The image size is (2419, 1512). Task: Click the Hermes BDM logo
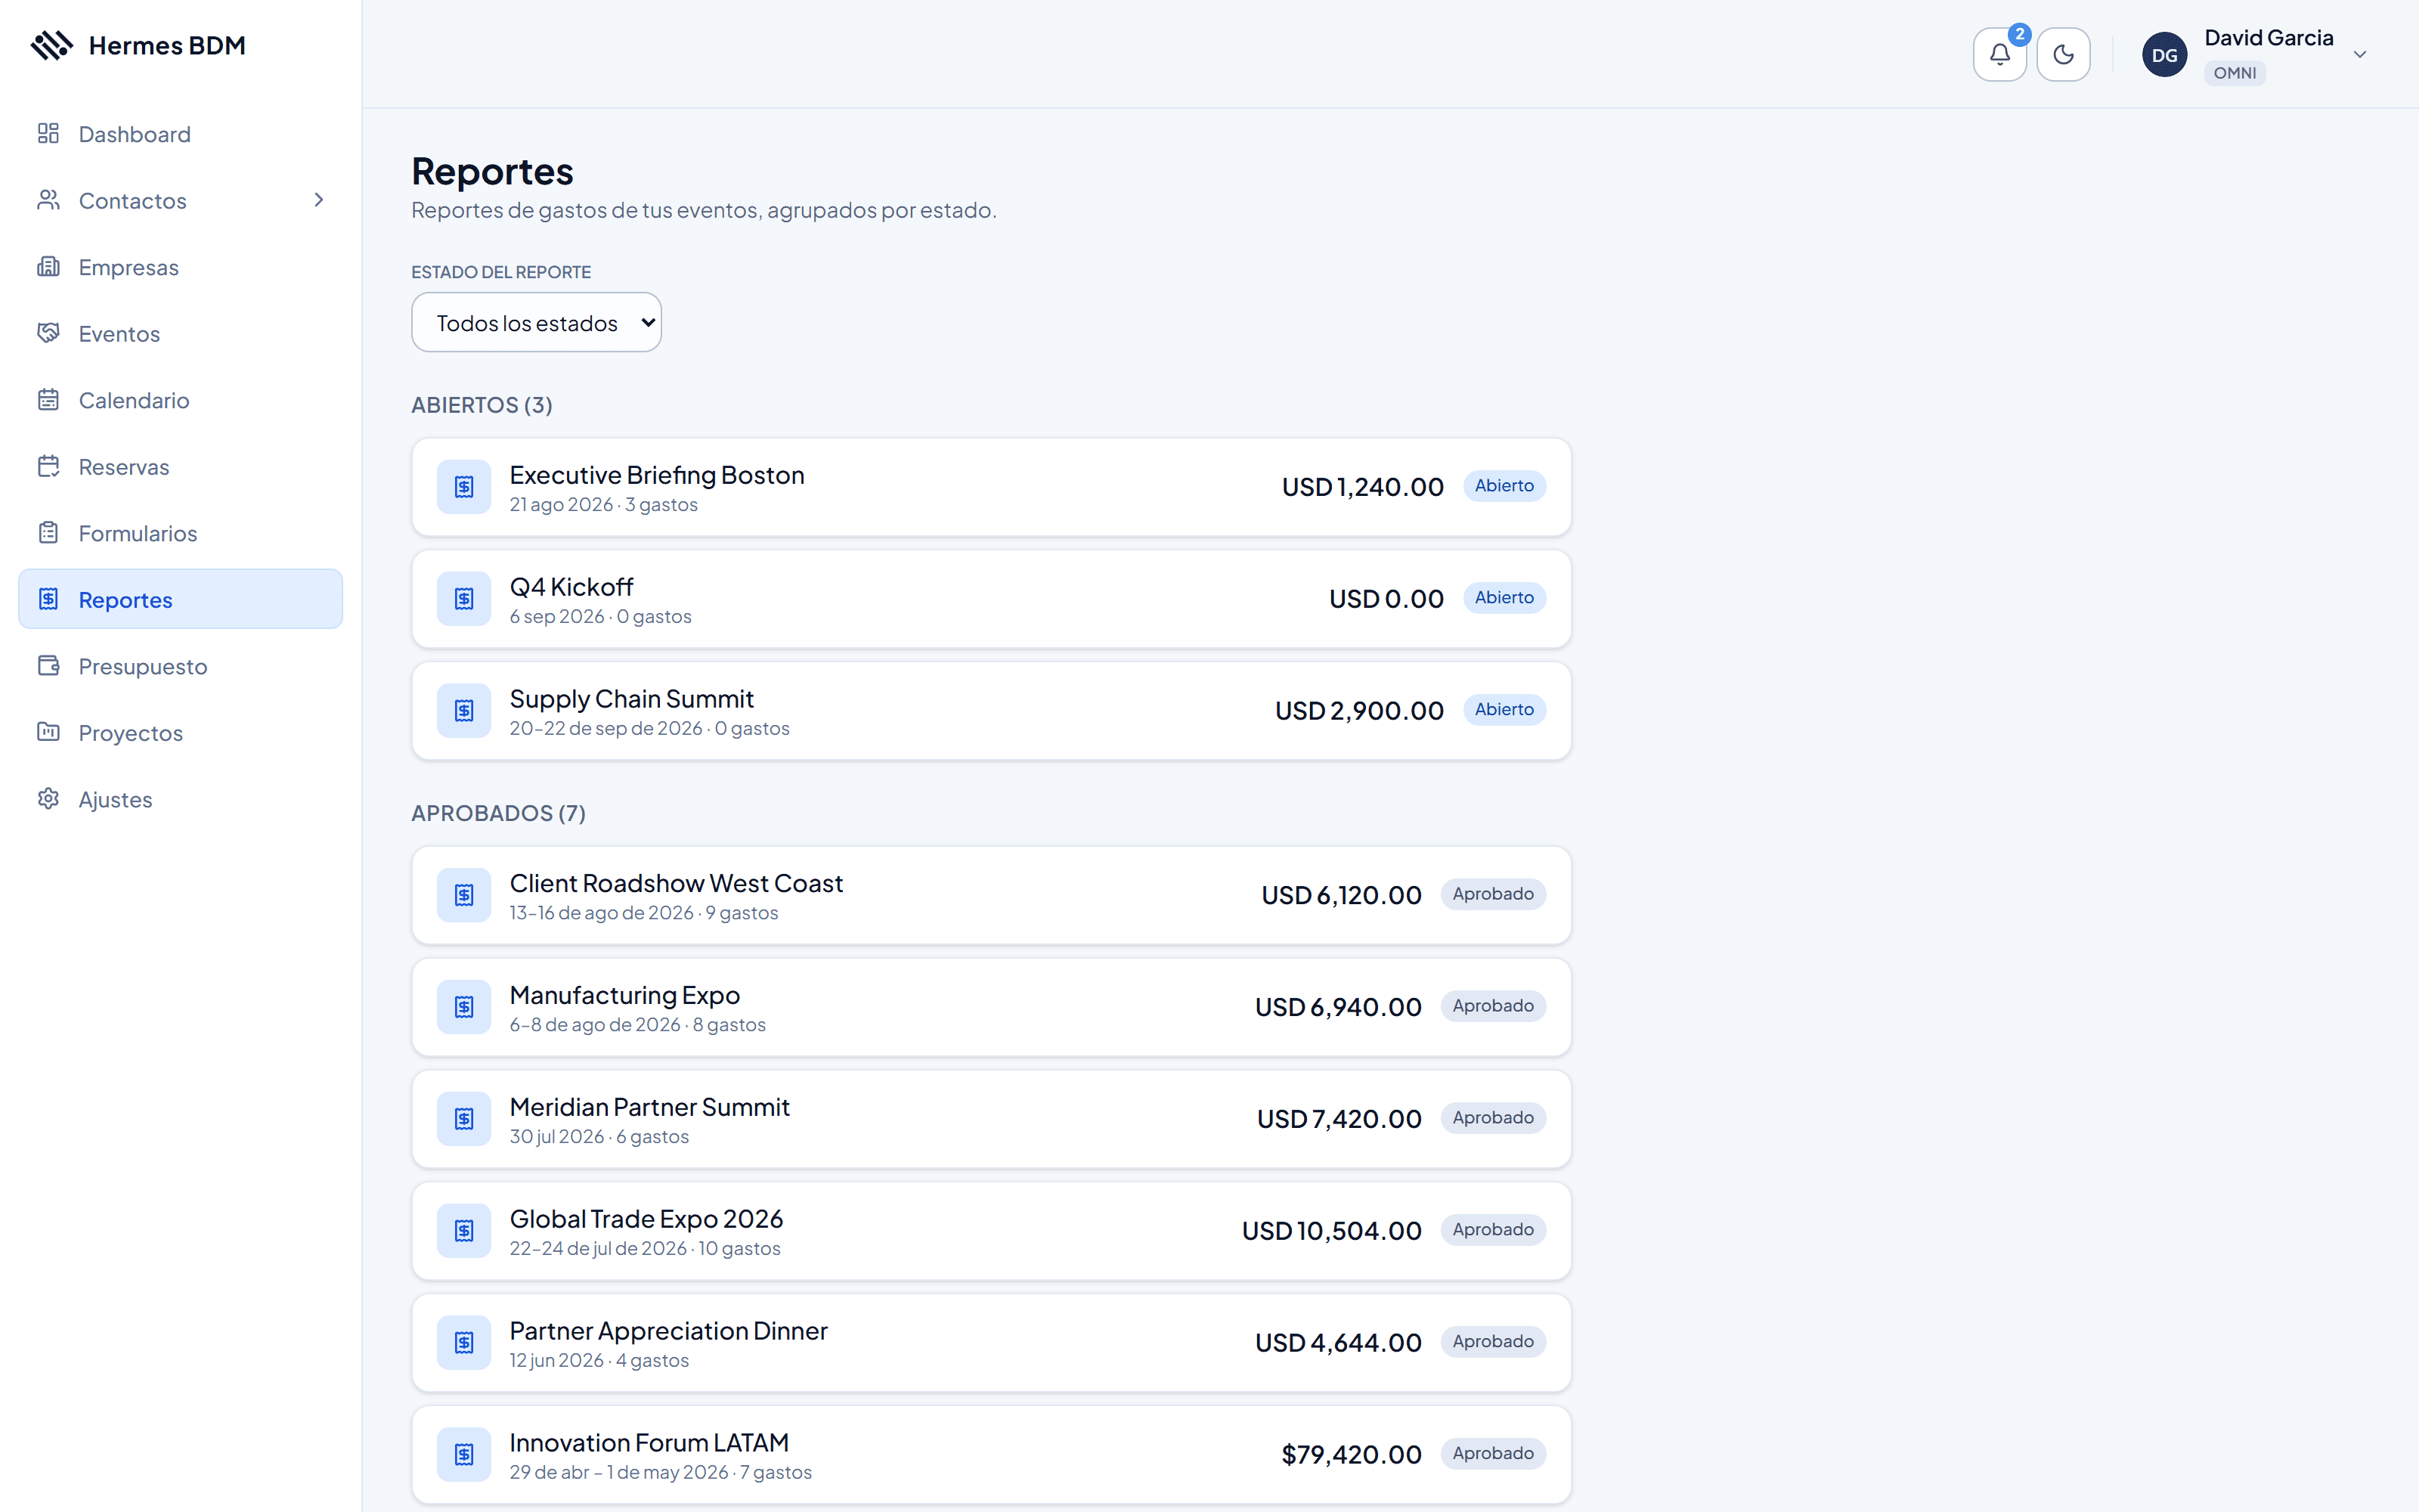coord(138,45)
